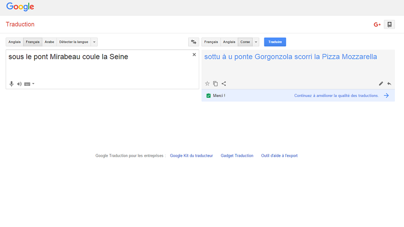Open Google Kit du traducteur link
Image resolution: width=404 pixels, height=227 pixels.
(x=191, y=156)
